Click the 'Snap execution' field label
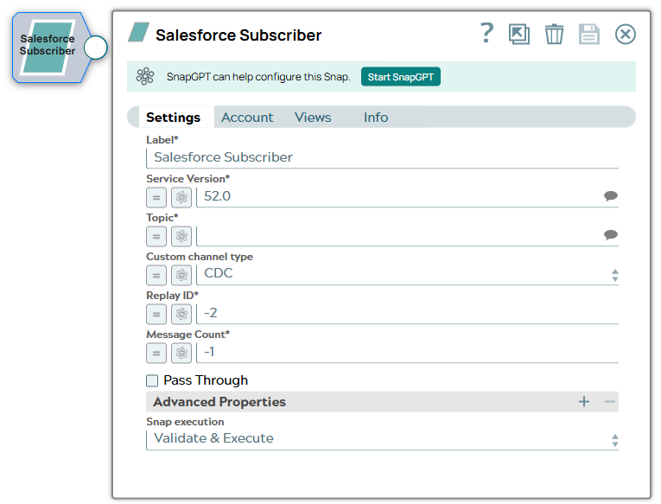Image resolution: width=661 pixels, height=504 pixels. pyautogui.click(x=185, y=422)
